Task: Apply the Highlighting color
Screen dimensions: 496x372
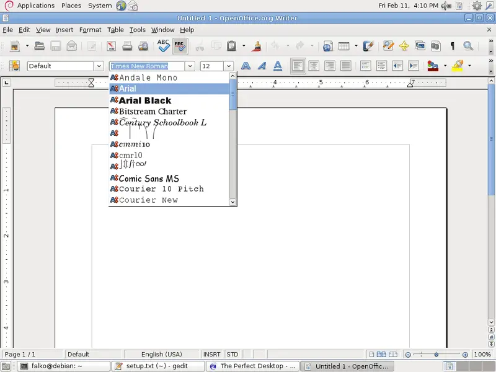Action: [458, 66]
